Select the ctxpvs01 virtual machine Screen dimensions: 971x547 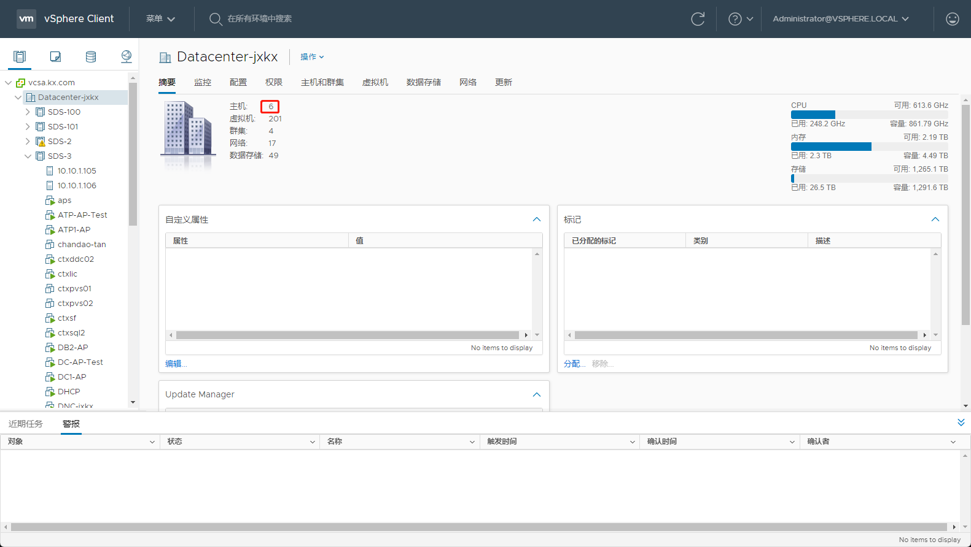click(x=74, y=289)
